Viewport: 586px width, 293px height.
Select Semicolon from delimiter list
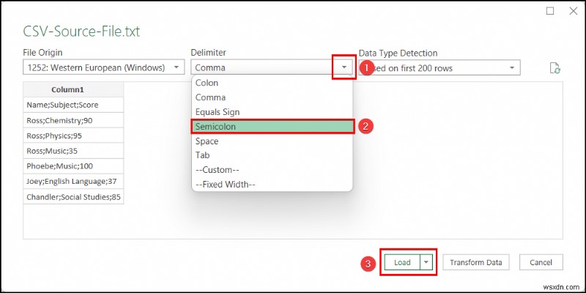(272, 126)
